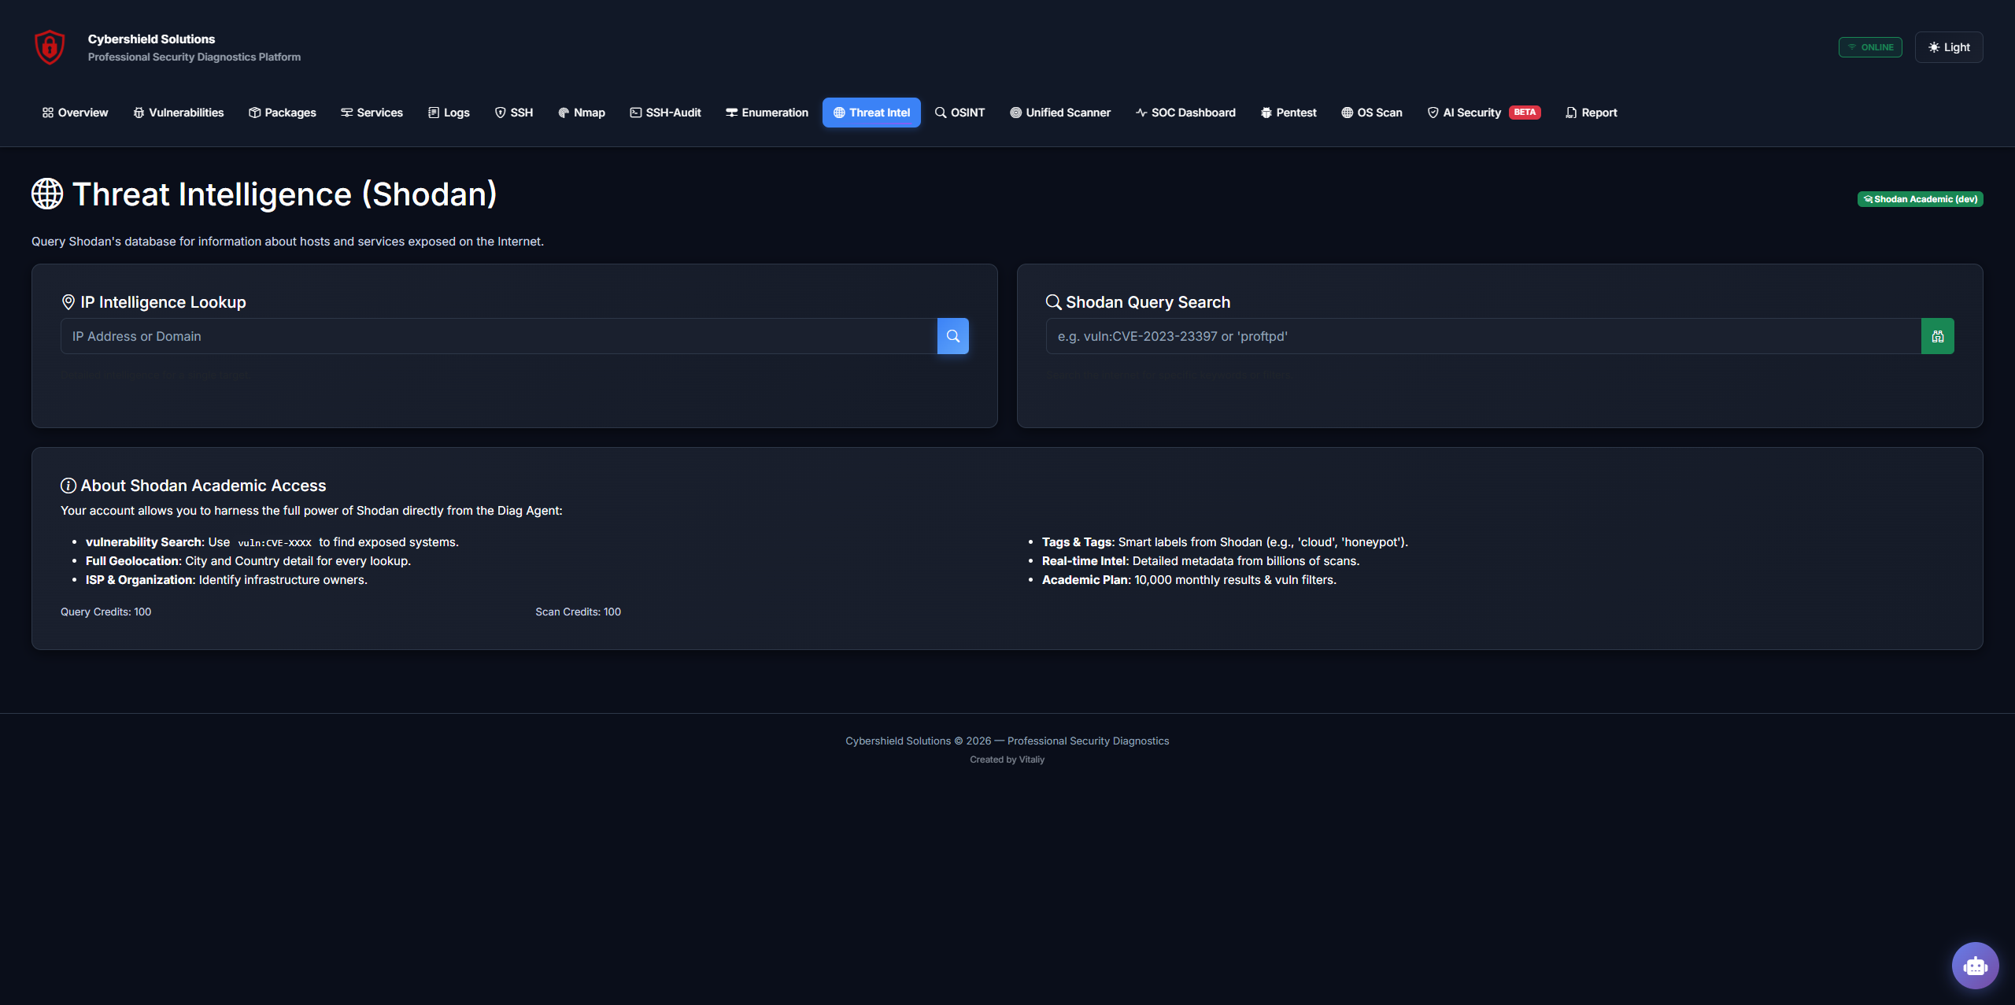The image size is (2015, 1005).
Task: Toggle the Light theme switch
Action: pos(1949,47)
